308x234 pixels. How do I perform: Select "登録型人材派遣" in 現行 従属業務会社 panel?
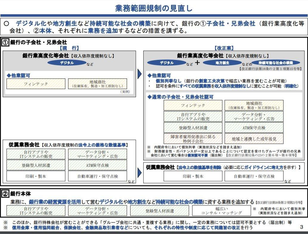[36, 165]
